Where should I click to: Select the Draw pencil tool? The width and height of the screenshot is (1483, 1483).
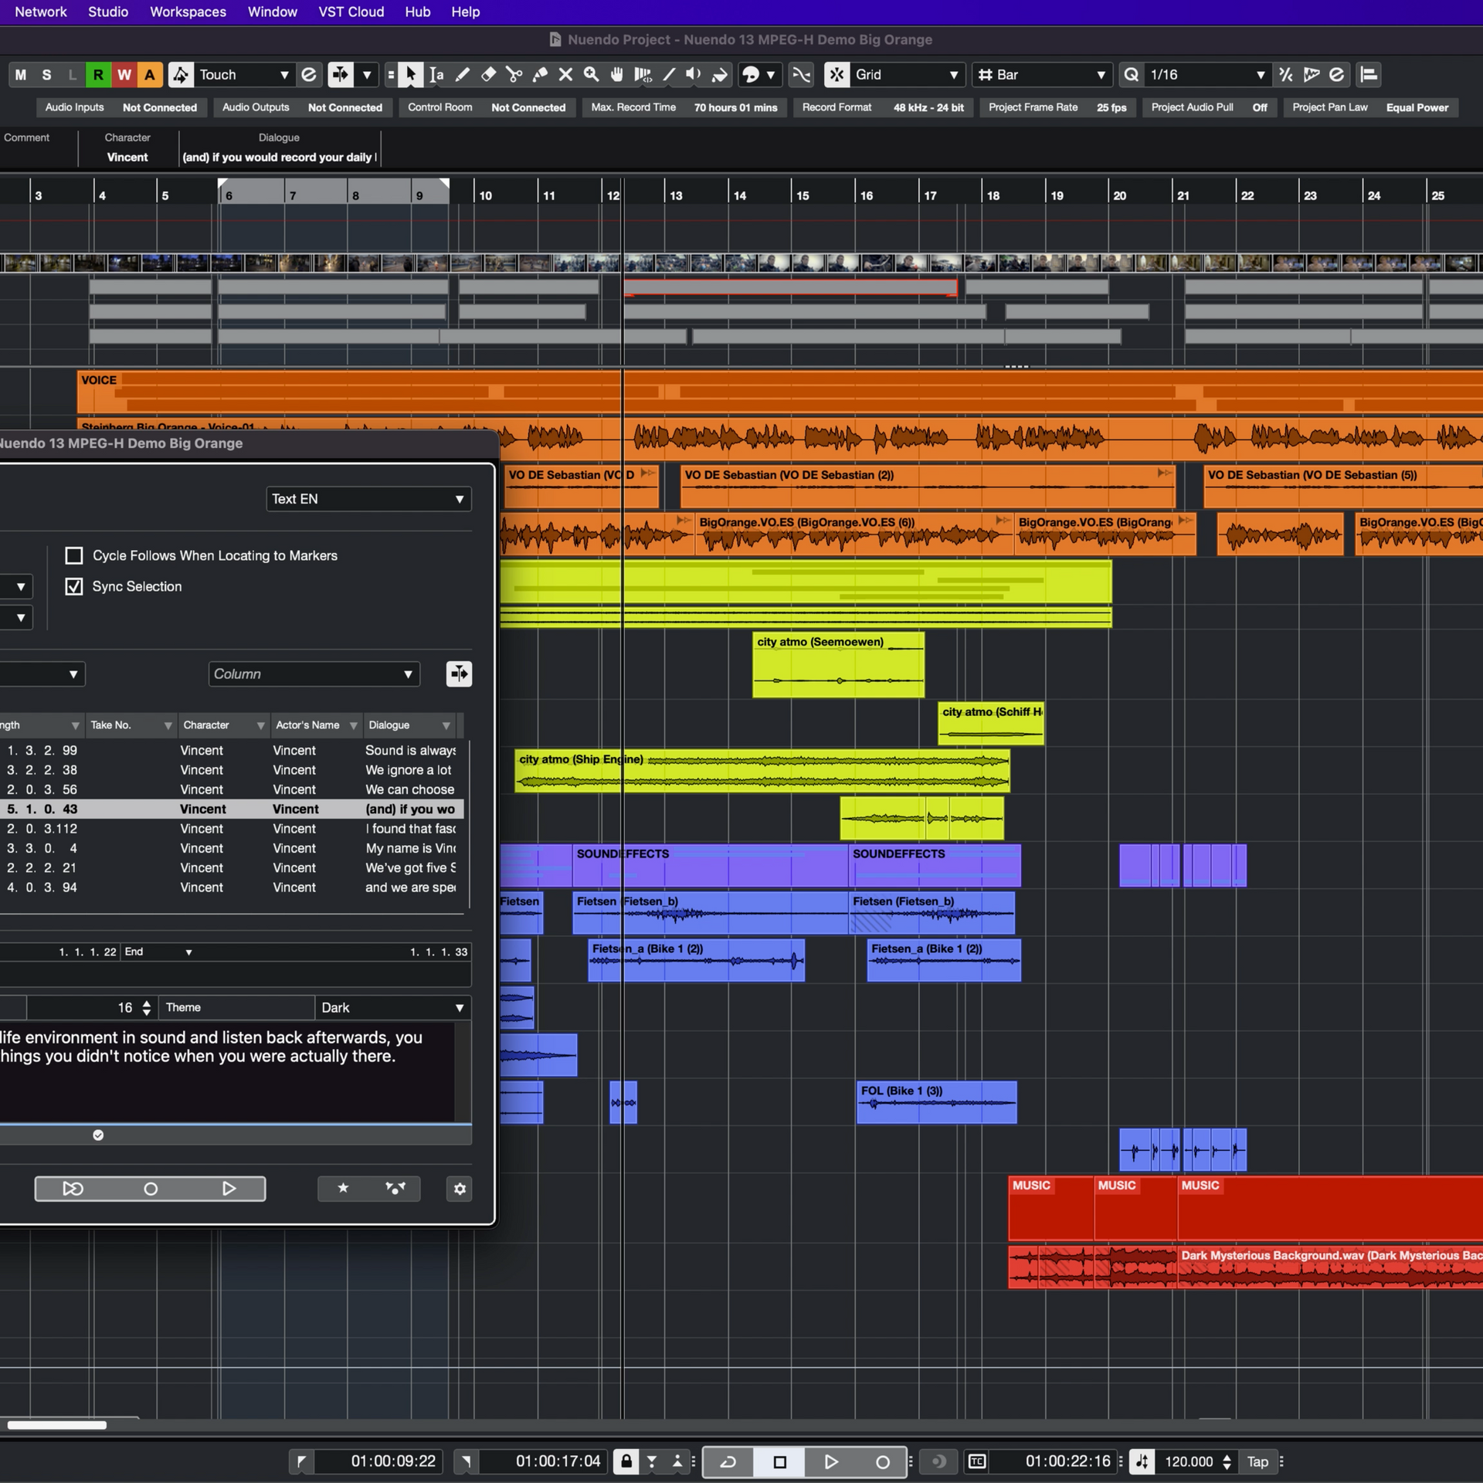pos(462,75)
